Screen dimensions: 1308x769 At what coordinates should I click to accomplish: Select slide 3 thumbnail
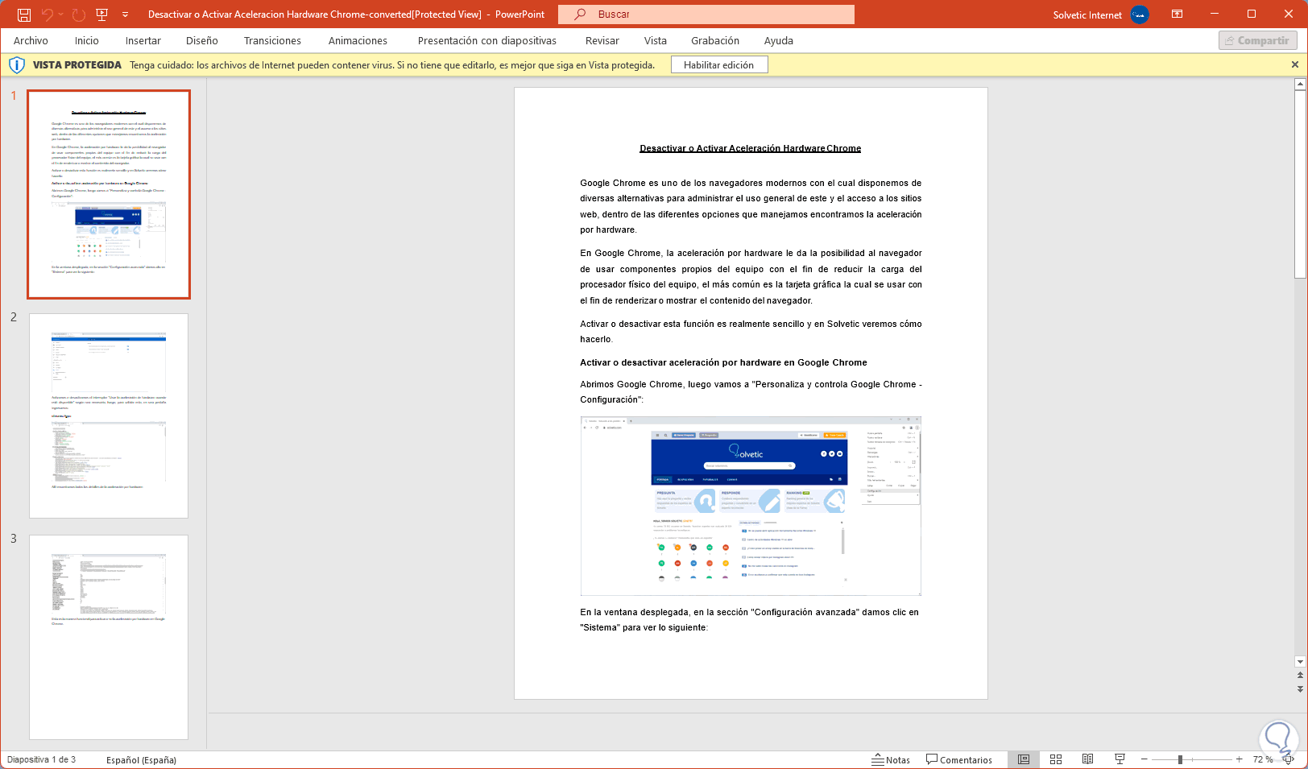[x=109, y=637]
